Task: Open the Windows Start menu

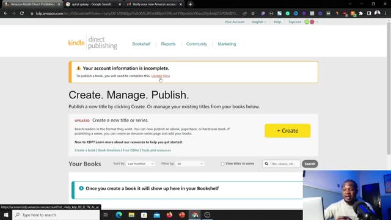Action: 6,215
